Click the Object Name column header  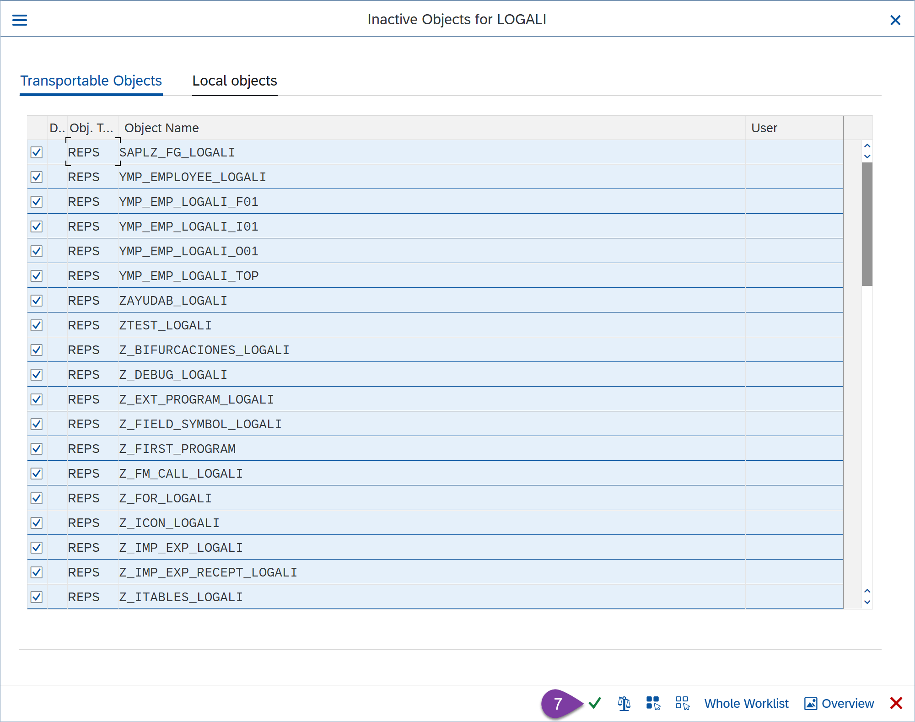click(161, 128)
